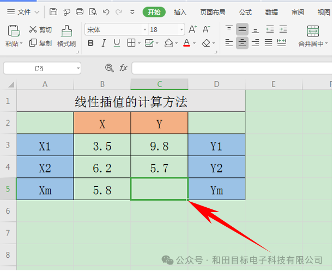The height and width of the screenshot is (273, 333).
Task: Open Print Preview icon
Action: coord(93,12)
